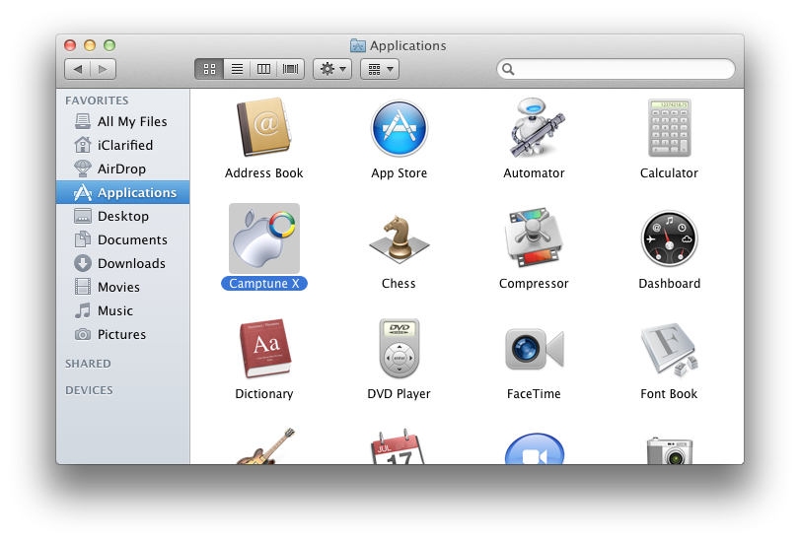Select the Automator robot icon
Image resolution: width=800 pixels, height=542 pixels.
click(x=534, y=129)
